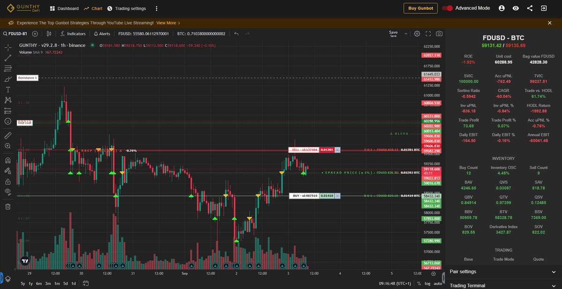
Task: Switch to the Chart menu item
Action: pyautogui.click(x=93, y=8)
